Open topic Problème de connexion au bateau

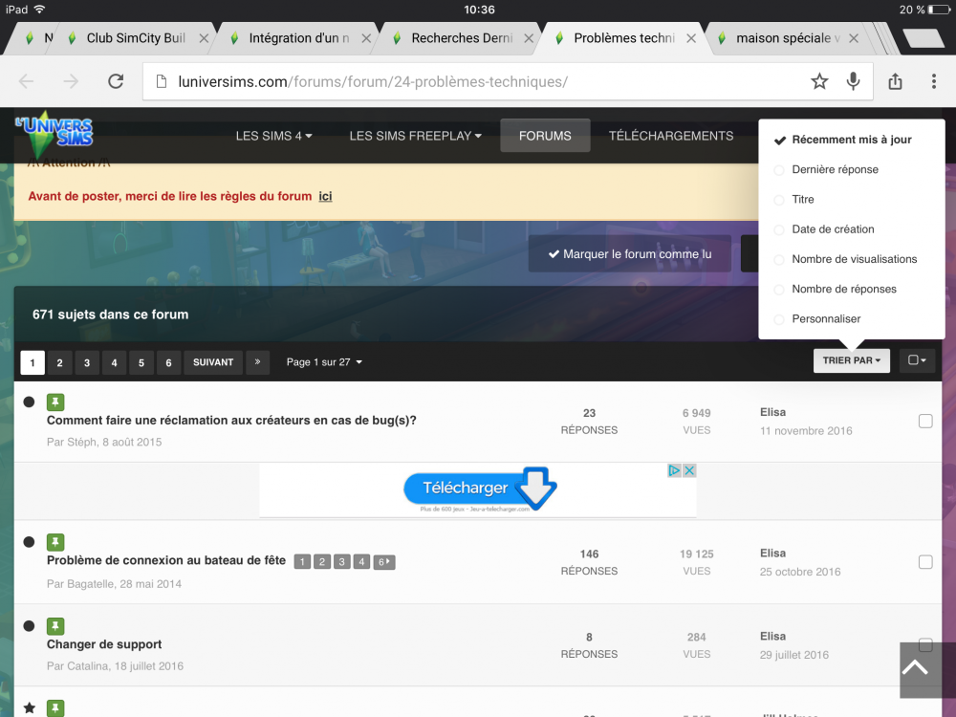tap(165, 560)
